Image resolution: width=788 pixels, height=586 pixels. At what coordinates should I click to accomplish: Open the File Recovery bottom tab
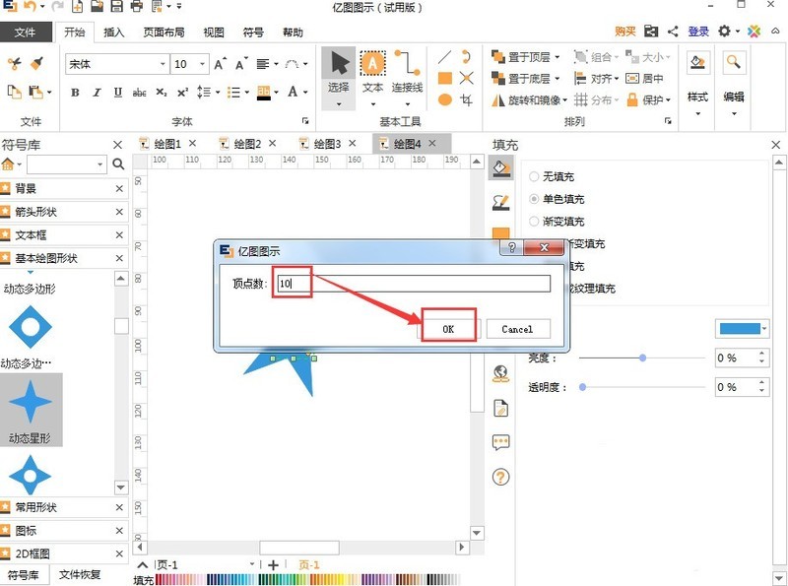[80, 574]
